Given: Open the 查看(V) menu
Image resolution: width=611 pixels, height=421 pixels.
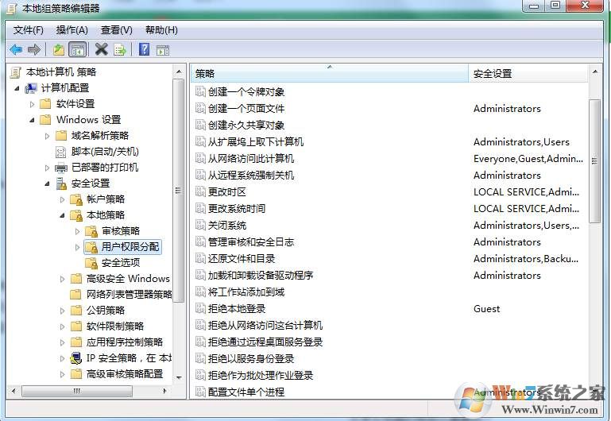Looking at the screenshot, I should (x=117, y=30).
